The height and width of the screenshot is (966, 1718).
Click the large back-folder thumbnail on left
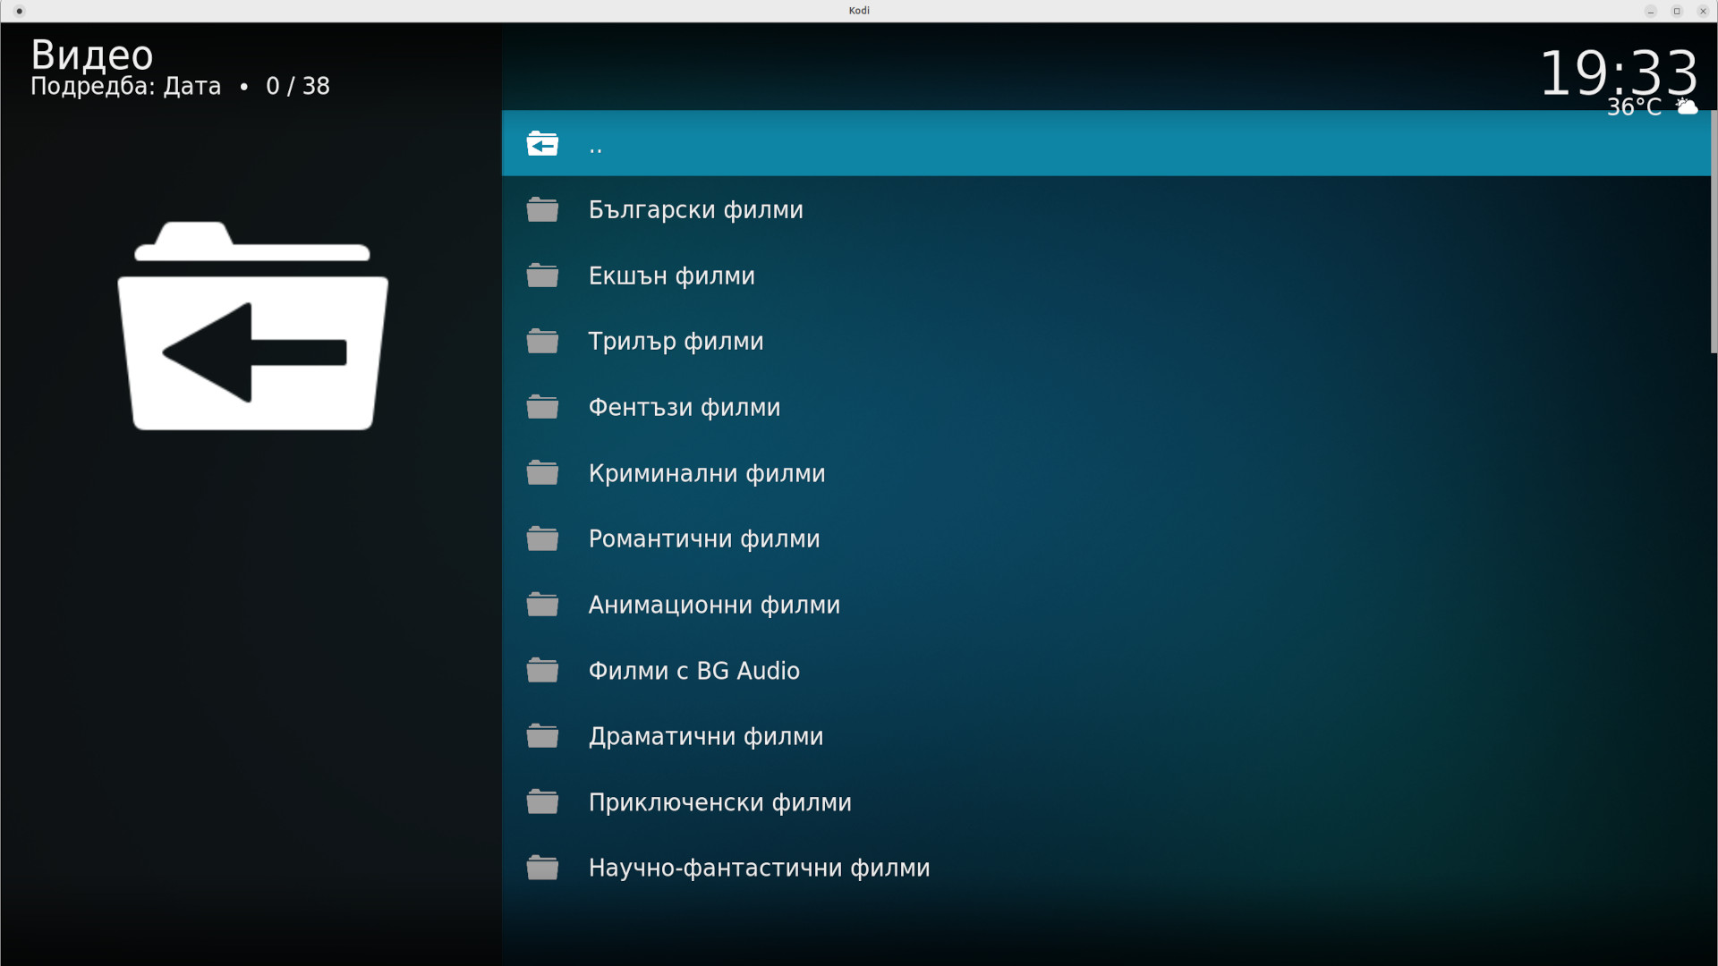(252, 326)
